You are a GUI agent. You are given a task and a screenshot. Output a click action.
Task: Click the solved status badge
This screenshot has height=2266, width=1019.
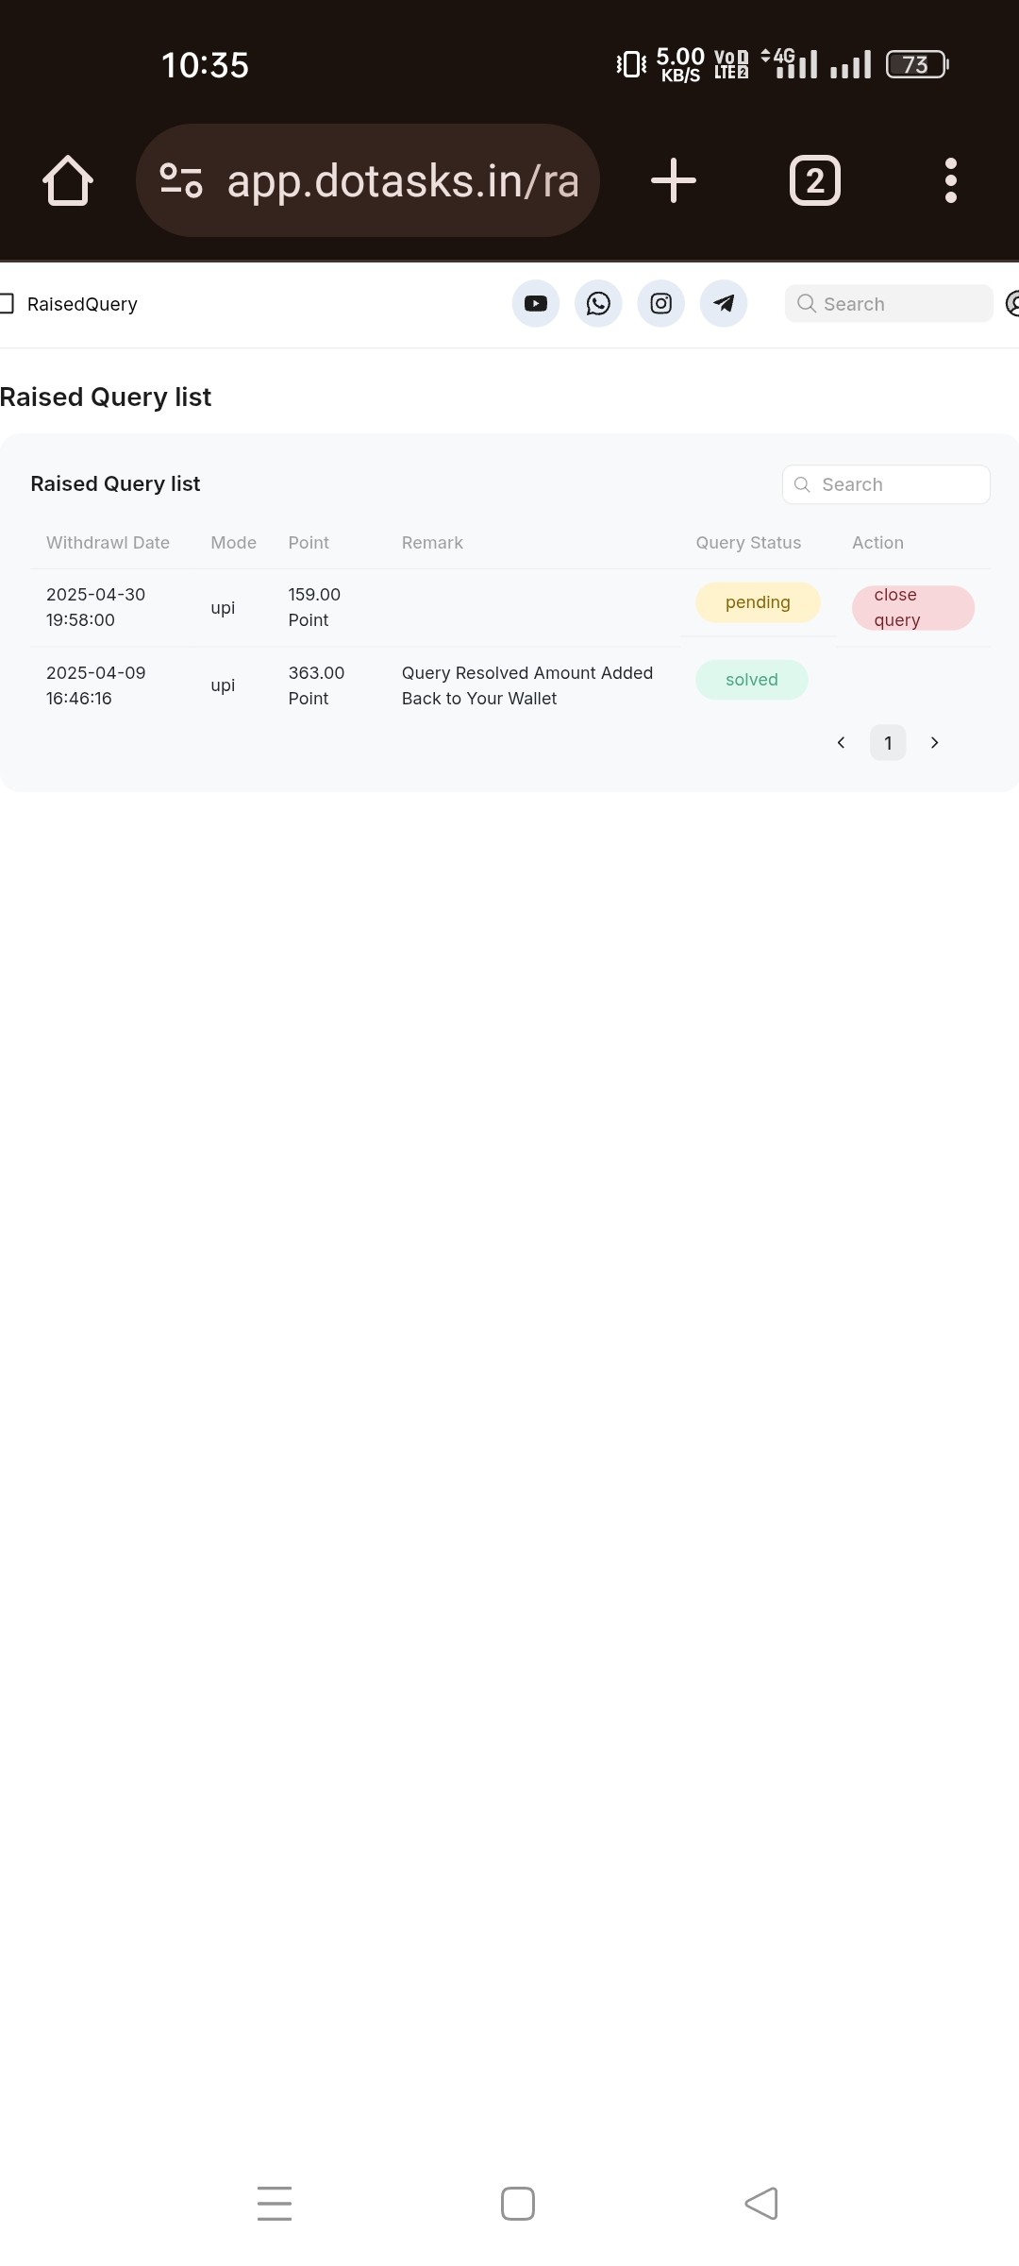pyautogui.click(x=752, y=680)
